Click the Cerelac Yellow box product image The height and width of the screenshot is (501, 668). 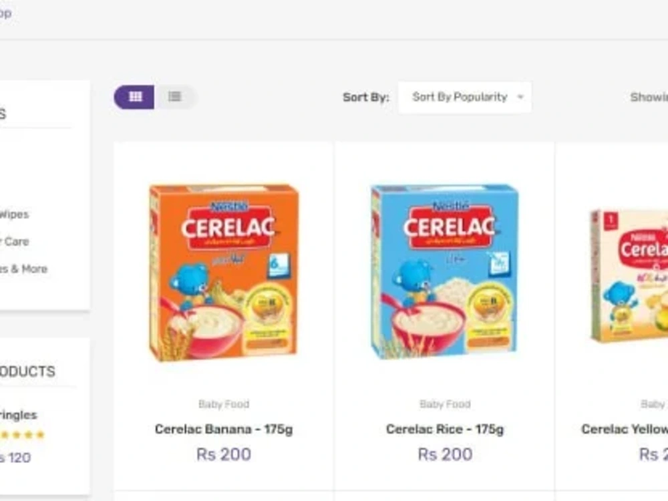click(x=629, y=275)
